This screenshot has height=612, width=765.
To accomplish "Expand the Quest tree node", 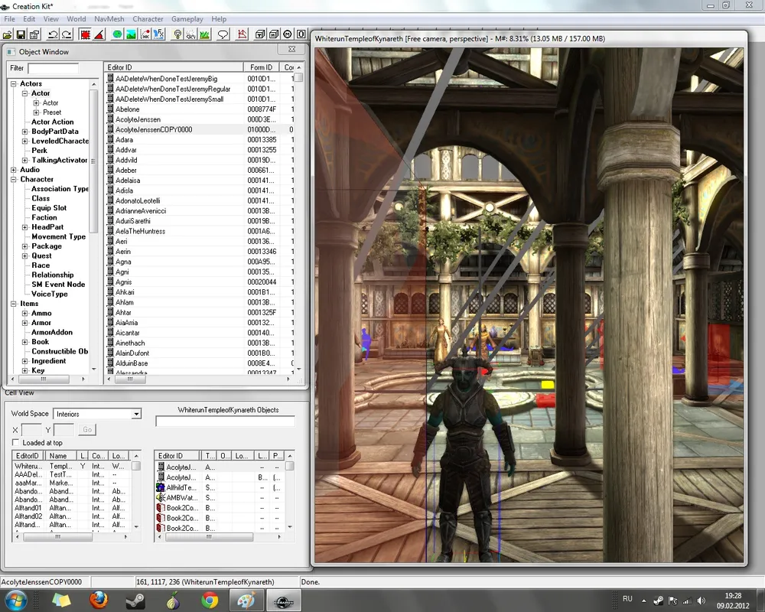I will click(25, 256).
